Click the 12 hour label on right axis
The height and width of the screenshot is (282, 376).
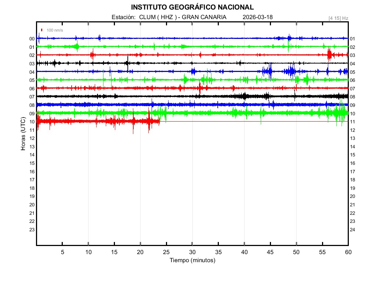tap(352, 130)
